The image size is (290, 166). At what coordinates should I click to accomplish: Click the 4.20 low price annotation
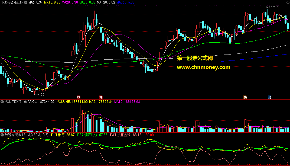click(41, 95)
